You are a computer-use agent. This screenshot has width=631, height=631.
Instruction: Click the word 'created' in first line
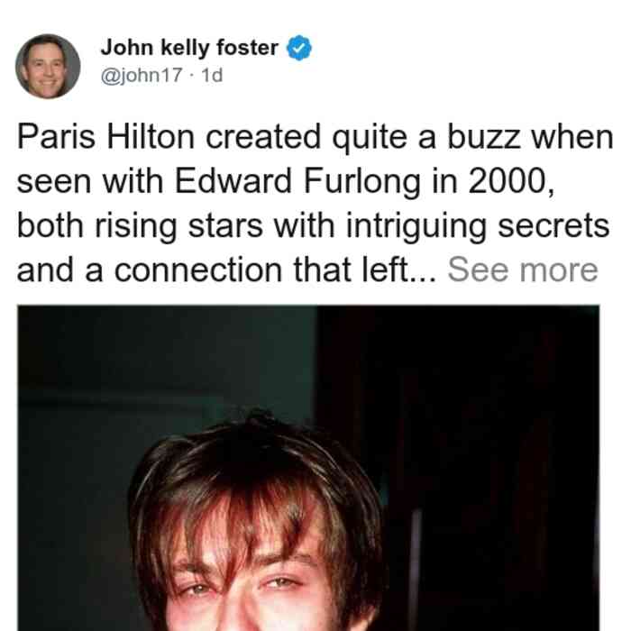263,137
